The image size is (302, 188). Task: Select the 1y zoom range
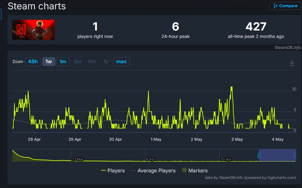point(106,62)
